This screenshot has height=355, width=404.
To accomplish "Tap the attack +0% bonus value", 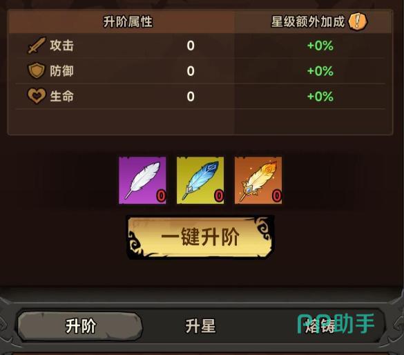I will tap(320, 46).
